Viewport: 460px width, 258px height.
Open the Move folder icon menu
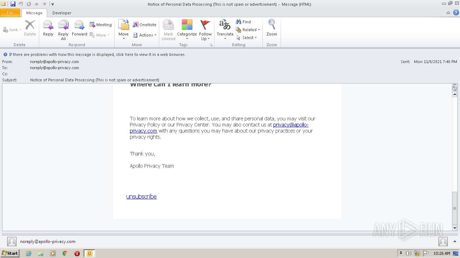[124, 29]
